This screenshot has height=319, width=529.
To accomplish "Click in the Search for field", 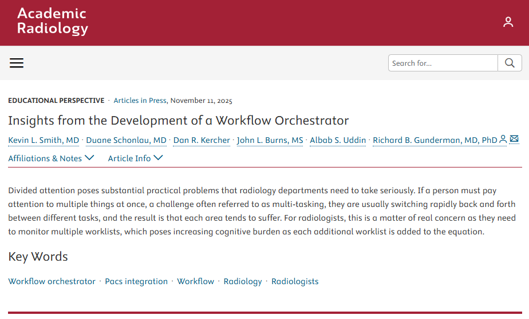I will [443, 63].
